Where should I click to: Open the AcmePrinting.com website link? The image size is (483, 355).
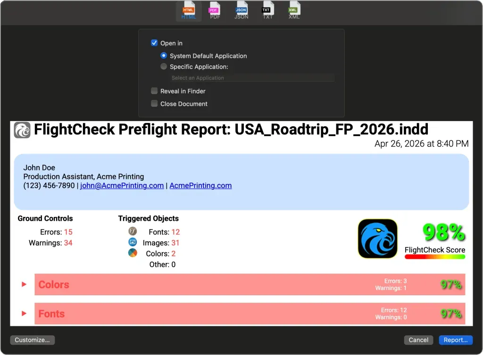[x=200, y=186]
